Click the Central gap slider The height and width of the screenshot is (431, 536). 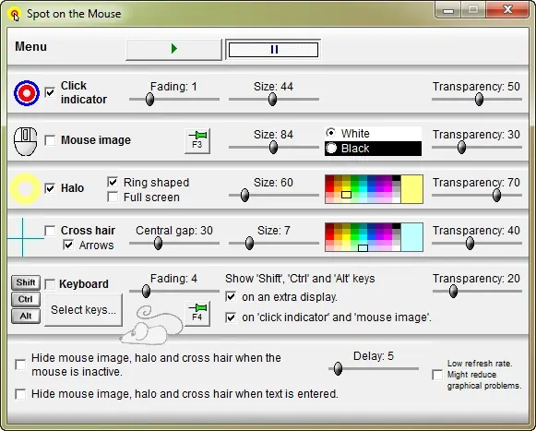click(x=174, y=244)
